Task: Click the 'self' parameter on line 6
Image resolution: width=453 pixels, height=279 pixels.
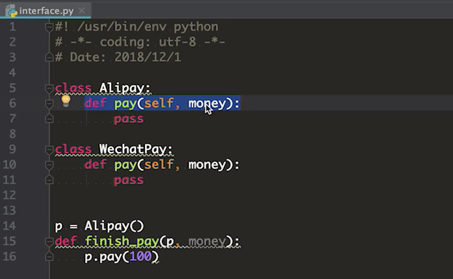Action: click(x=159, y=103)
